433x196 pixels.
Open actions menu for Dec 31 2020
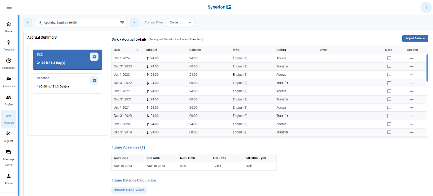411,116
